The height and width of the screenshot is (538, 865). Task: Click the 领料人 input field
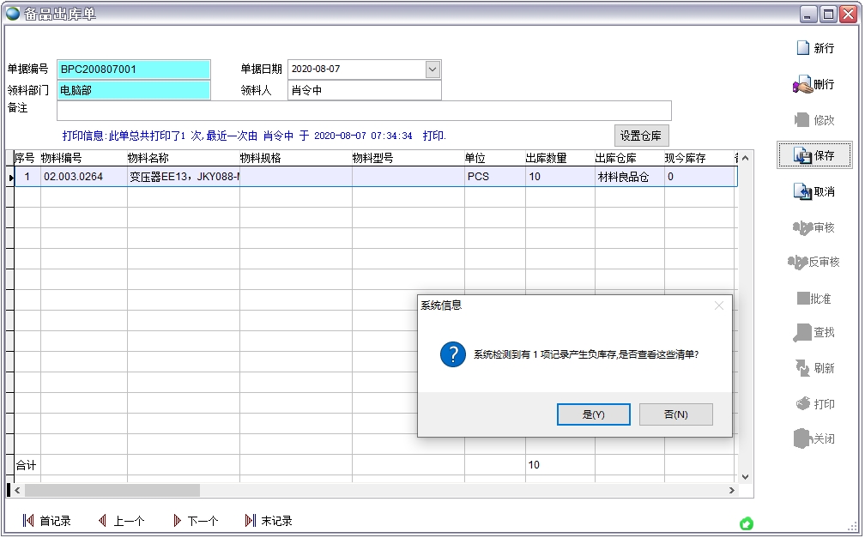pos(364,90)
